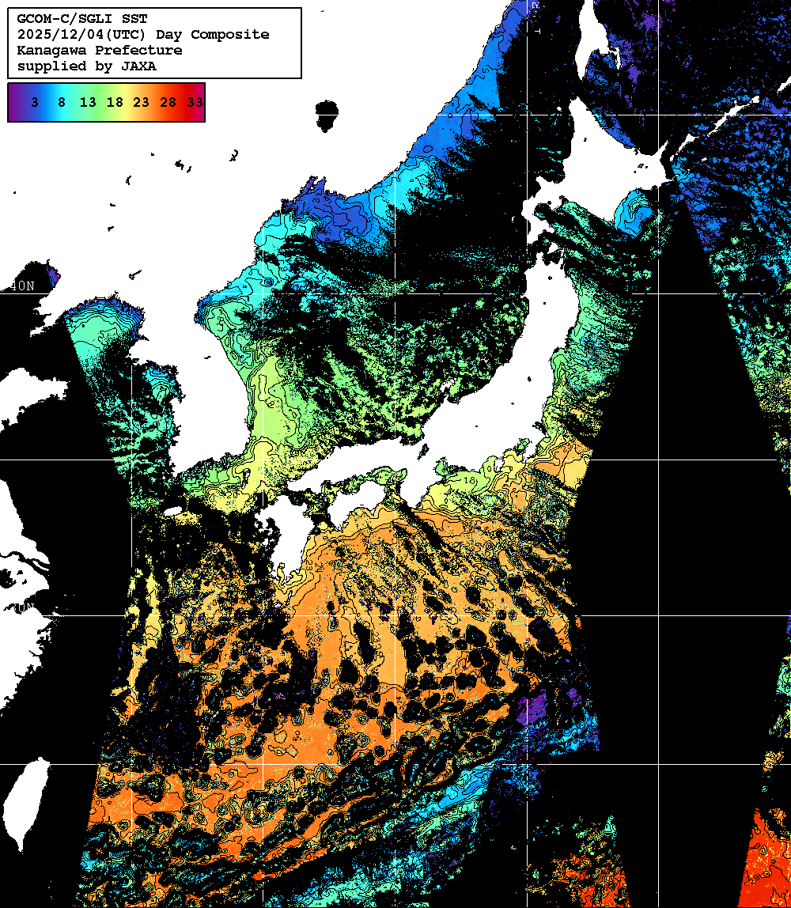The width and height of the screenshot is (791, 908).
Task: Select the 13 degree mark on legend
Action: point(88,102)
